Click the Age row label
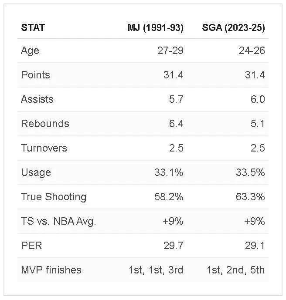Viewport: 286px width, 300px height. pyautogui.click(x=30, y=51)
